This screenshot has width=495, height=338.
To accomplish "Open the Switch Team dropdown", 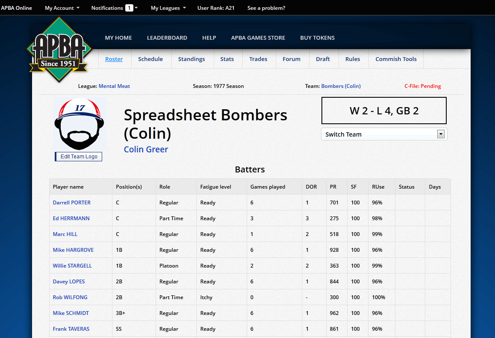I will point(384,134).
